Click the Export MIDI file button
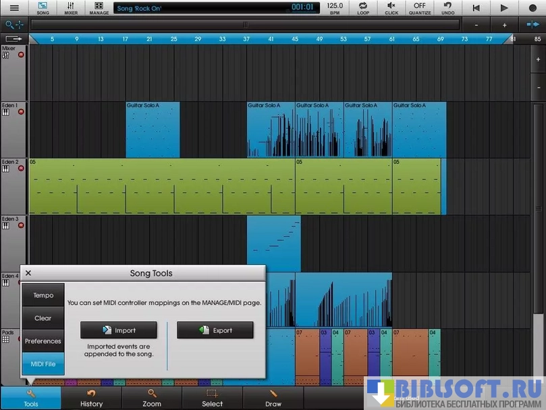 pos(215,330)
